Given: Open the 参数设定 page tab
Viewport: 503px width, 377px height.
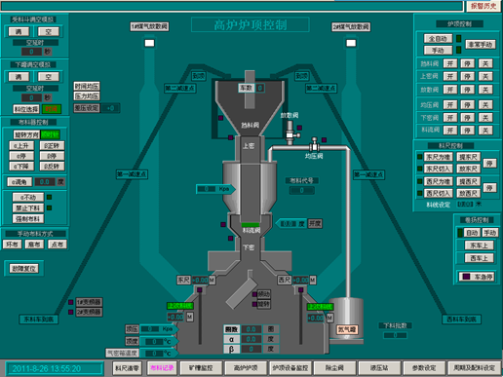Looking at the screenshot, I should click(x=424, y=368).
